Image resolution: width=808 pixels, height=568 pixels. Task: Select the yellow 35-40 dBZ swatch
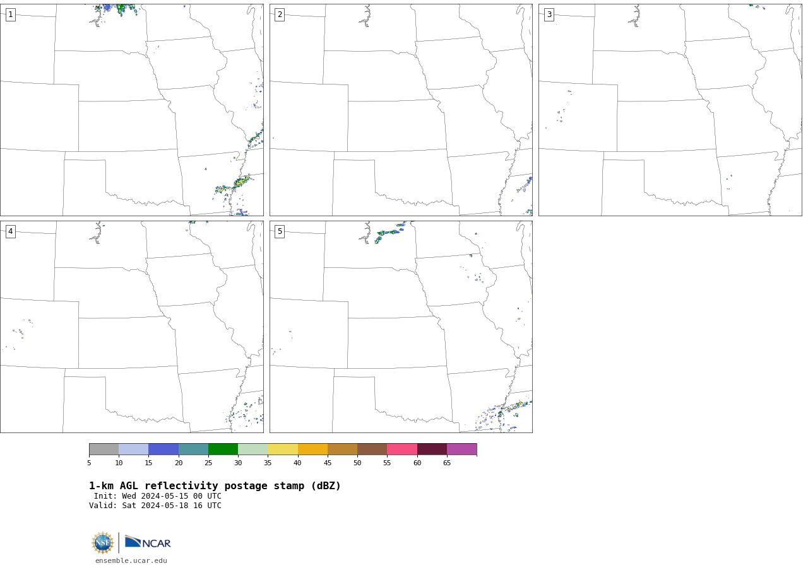pos(283,449)
